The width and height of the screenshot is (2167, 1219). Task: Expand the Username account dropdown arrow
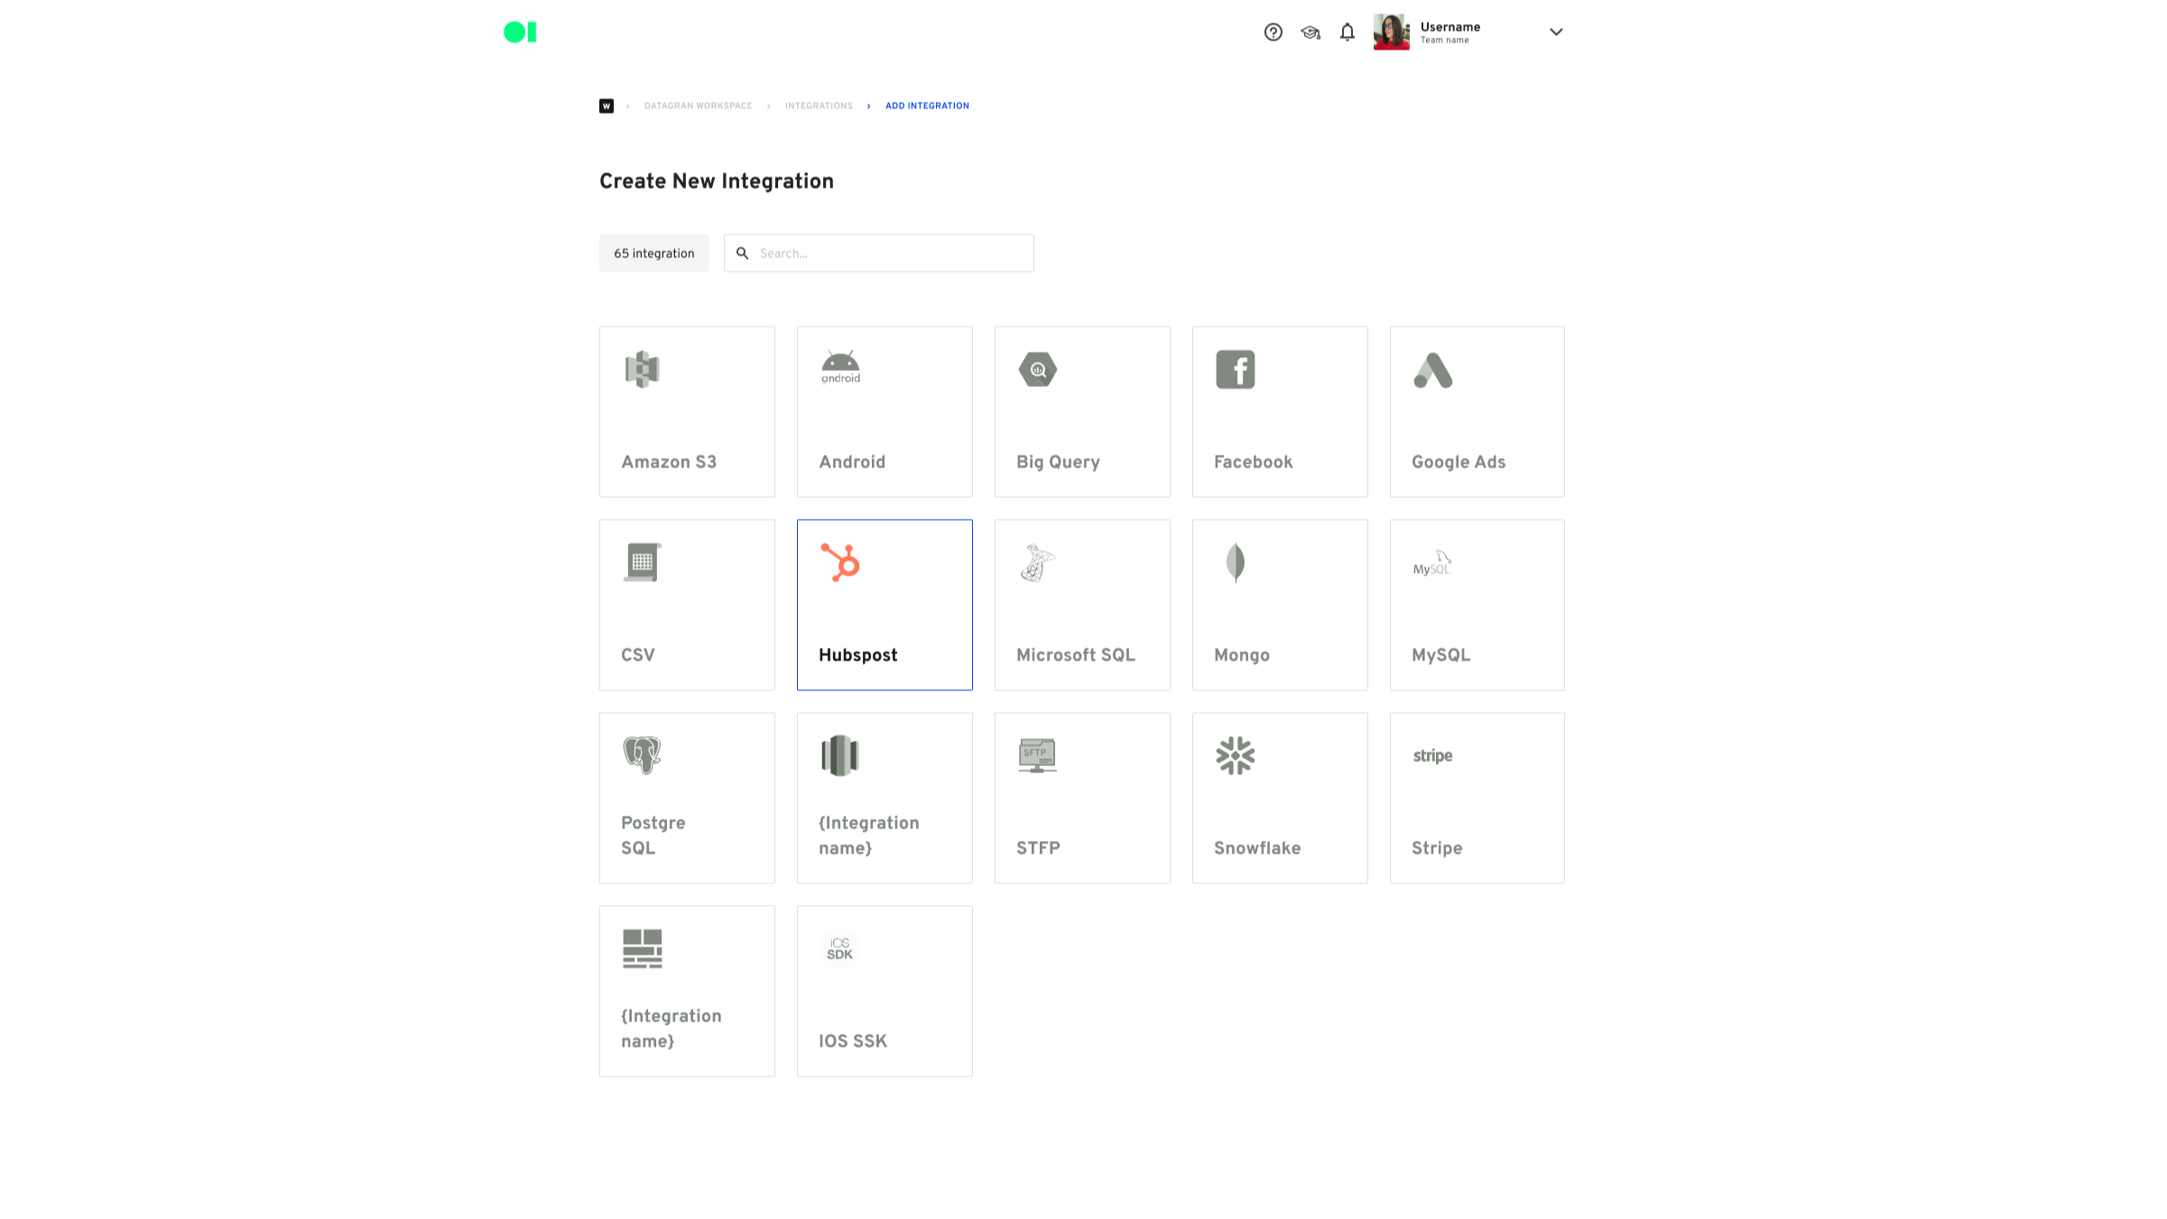[x=1556, y=32]
